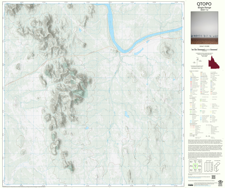225x188 pixels.
Task: Click the POINTS OF INTEREST legend heading
Action: [x=194, y=71]
